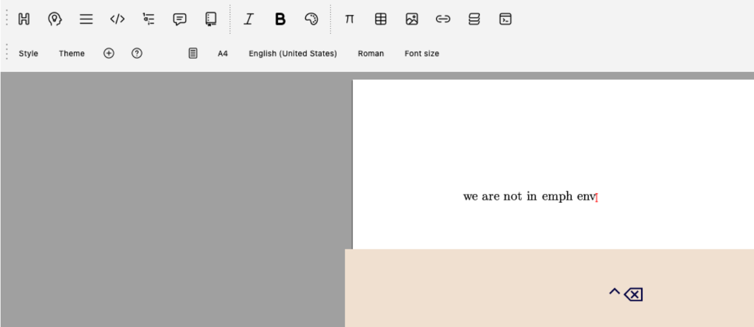Click the terminal session icon

point(505,19)
